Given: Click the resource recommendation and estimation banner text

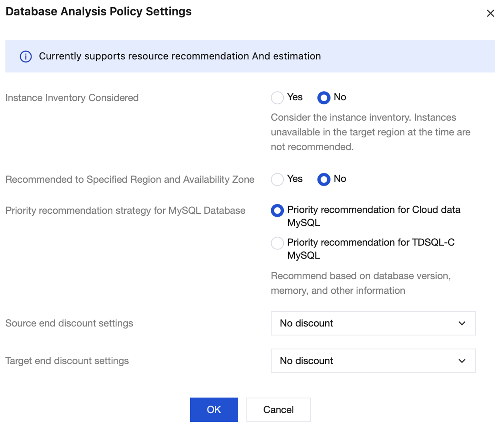Looking at the screenshot, I should point(180,56).
